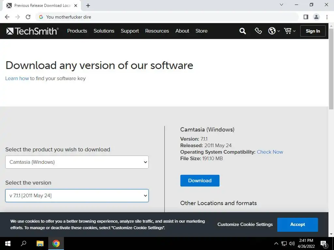
Task: Open the shopping cart icon
Action: click(288, 31)
